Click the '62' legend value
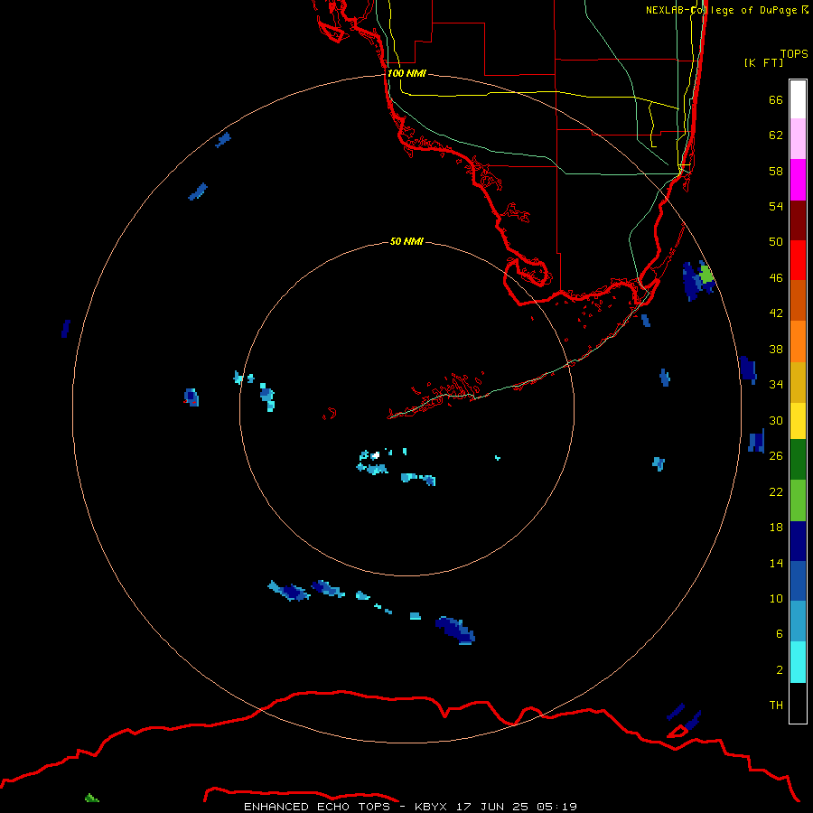Viewport: 813px width, 813px height. pos(776,135)
